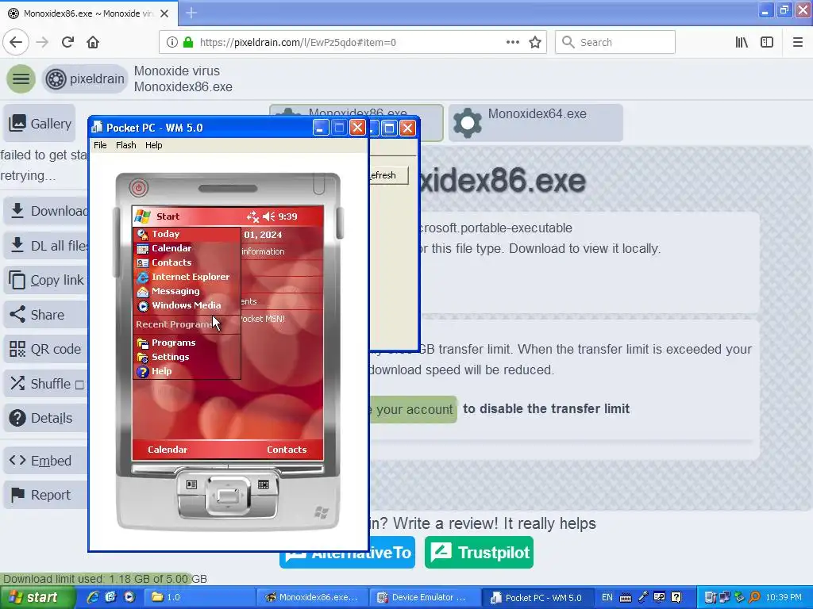Click the emulator center d-pad button
The height and width of the screenshot is (609, 813).
click(228, 496)
